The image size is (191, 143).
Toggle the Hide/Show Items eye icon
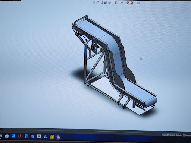point(122,3)
